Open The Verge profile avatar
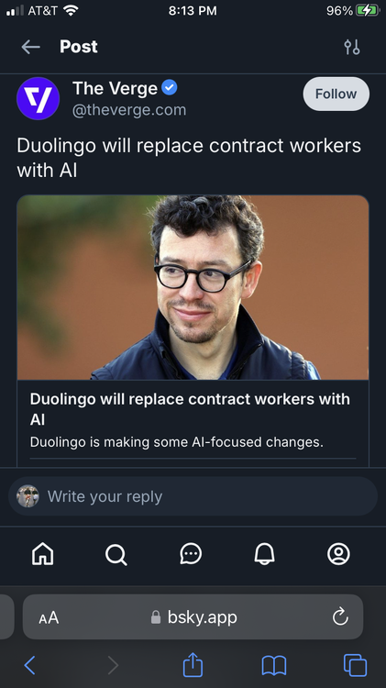 [39, 98]
